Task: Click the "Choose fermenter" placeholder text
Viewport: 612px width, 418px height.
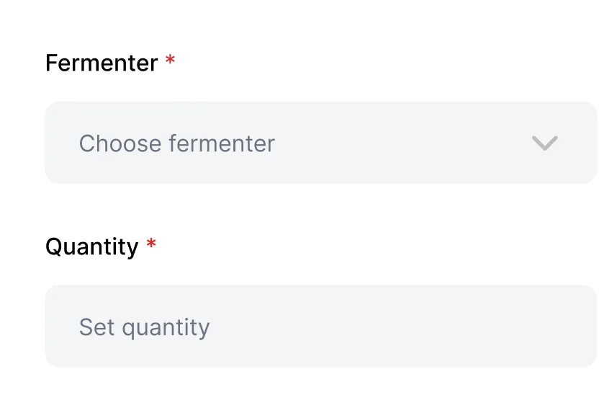Action: (x=176, y=143)
